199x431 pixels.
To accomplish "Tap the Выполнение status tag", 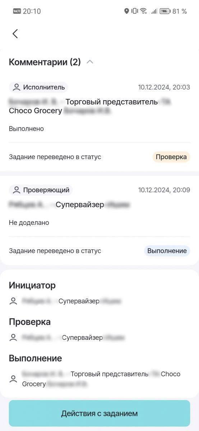I will [167, 251].
